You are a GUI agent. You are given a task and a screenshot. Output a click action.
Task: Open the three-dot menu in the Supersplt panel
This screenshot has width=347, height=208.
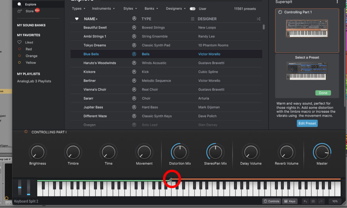[x=337, y=2]
